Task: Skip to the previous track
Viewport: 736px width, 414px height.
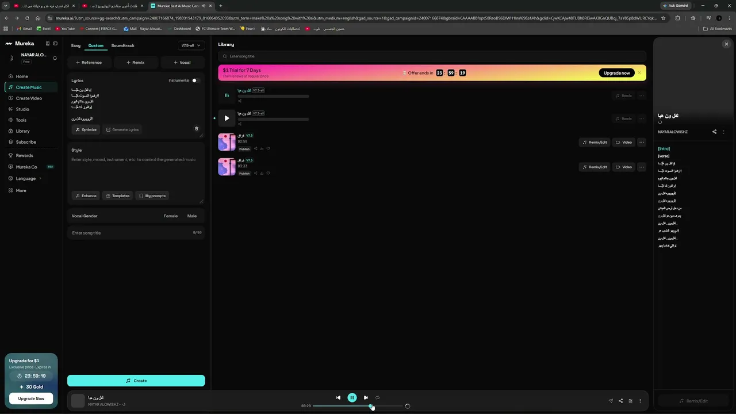Action: tap(338, 397)
